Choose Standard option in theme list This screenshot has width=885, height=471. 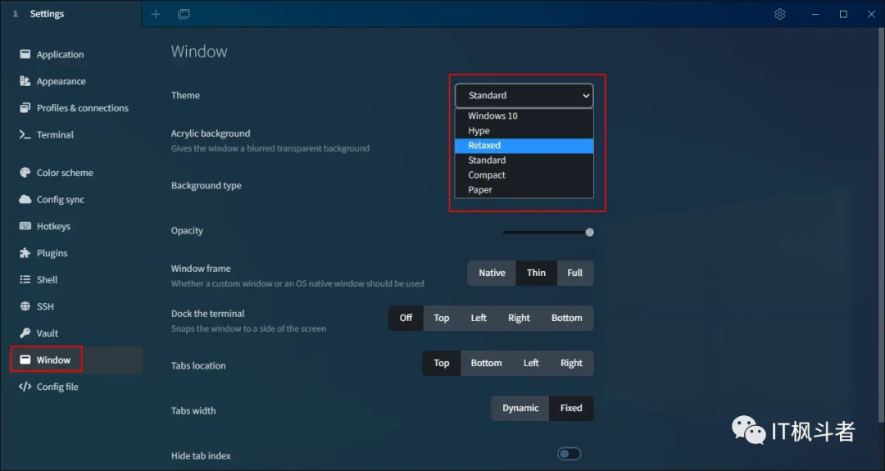click(524, 161)
